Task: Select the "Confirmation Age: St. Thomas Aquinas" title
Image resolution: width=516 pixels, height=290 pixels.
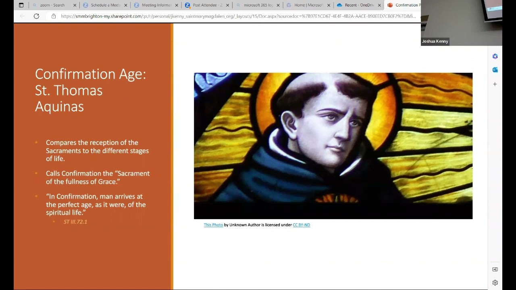Action: coord(90,90)
